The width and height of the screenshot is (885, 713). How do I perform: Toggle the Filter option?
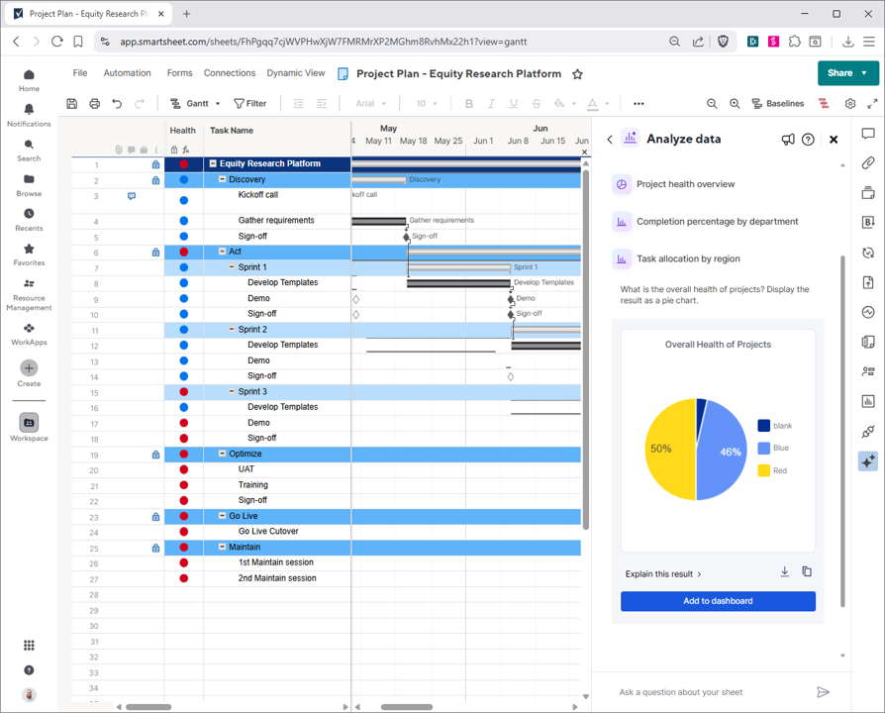[x=249, y=104]
